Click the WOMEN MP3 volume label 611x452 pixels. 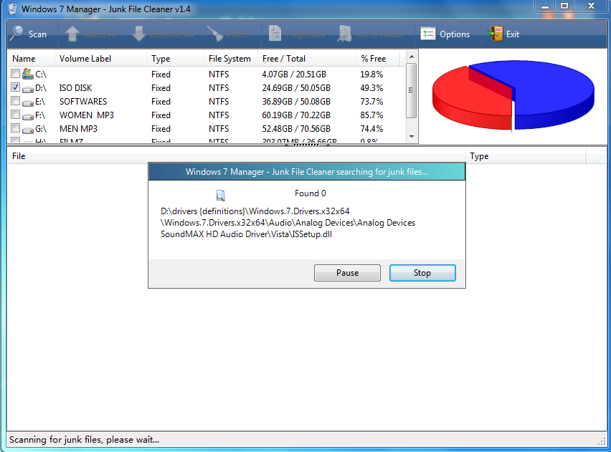tap(87, 115)
